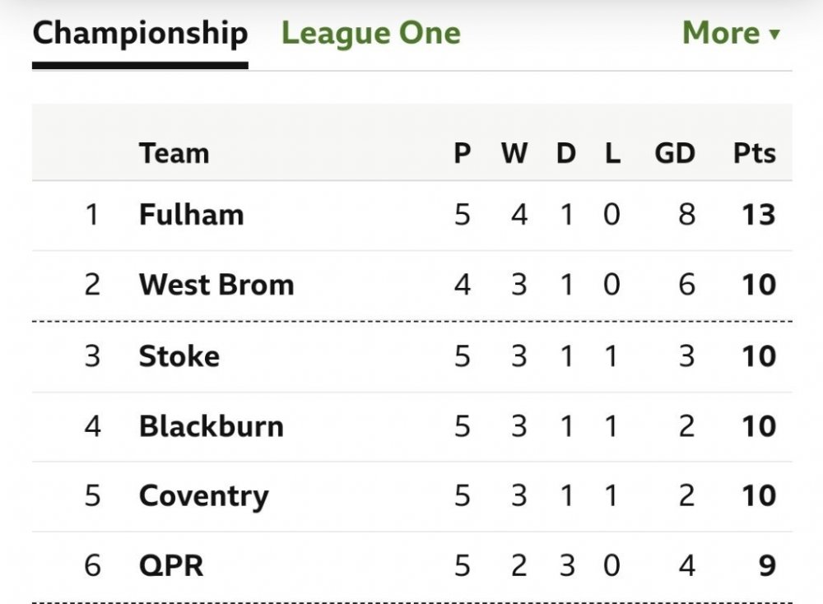Click the GD column header

pos(675,153)
